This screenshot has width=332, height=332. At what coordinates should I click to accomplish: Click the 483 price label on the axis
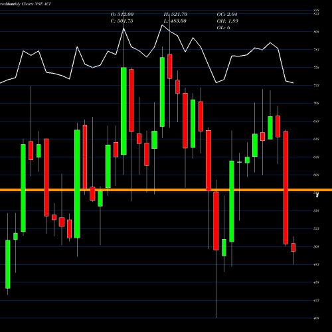pyautogui.click(x=316, y=264)
